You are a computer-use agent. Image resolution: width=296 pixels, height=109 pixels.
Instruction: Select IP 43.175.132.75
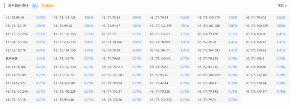64,59
